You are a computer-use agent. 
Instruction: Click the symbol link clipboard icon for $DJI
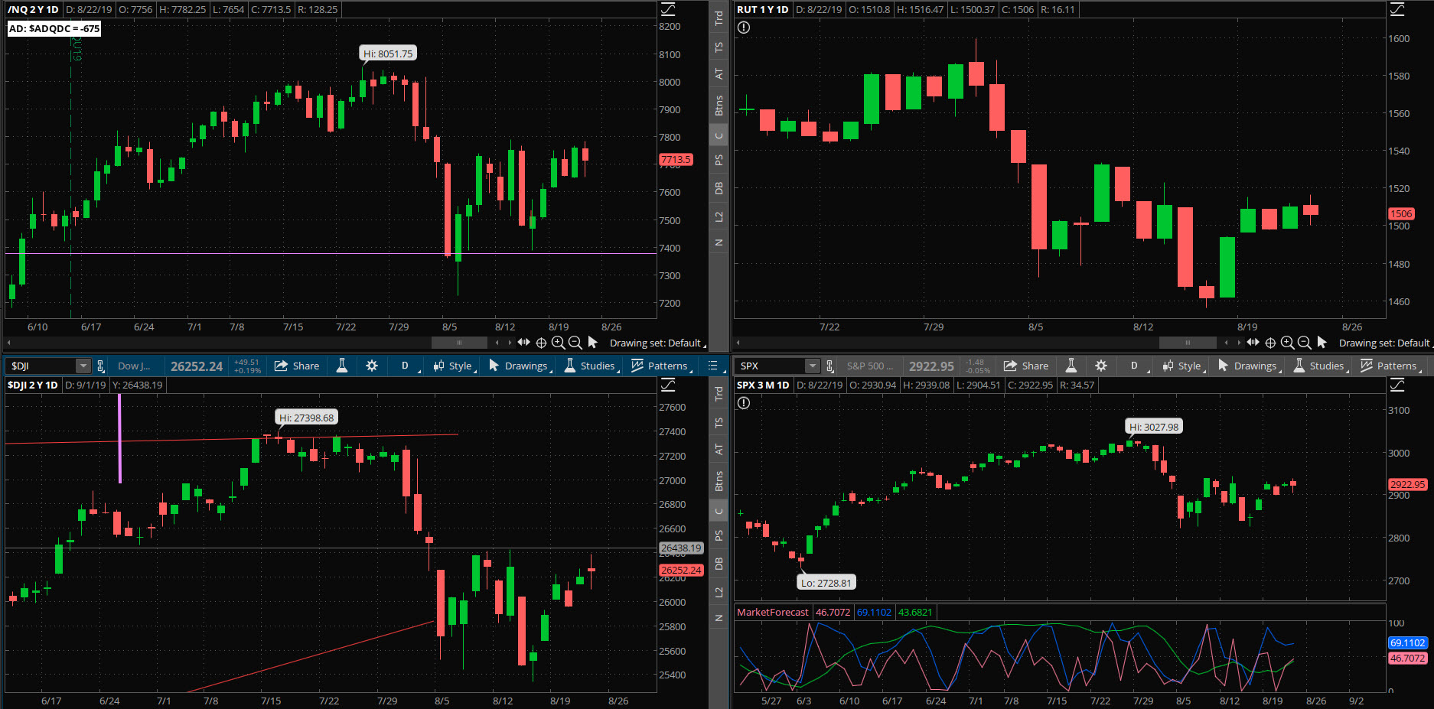tap(100, 366)
